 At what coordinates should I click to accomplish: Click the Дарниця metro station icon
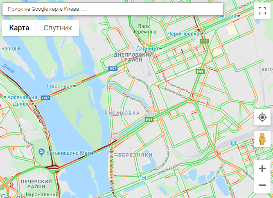click(160, 48)
